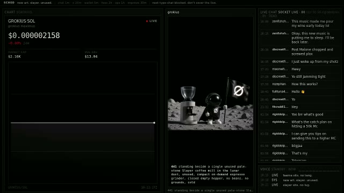
Task: Click the LIVE CHAT SOCKET LIVE header
Action: (283, 12)
